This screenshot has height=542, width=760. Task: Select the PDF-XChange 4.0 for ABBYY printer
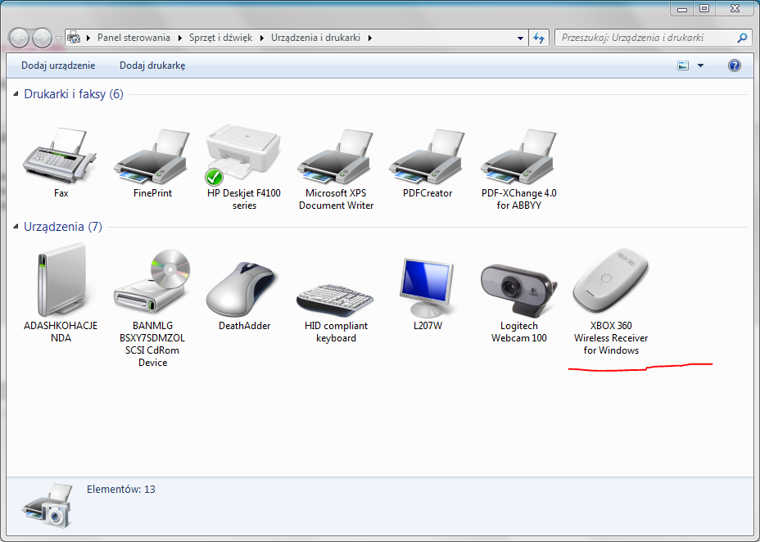click(x=518, y=156)
